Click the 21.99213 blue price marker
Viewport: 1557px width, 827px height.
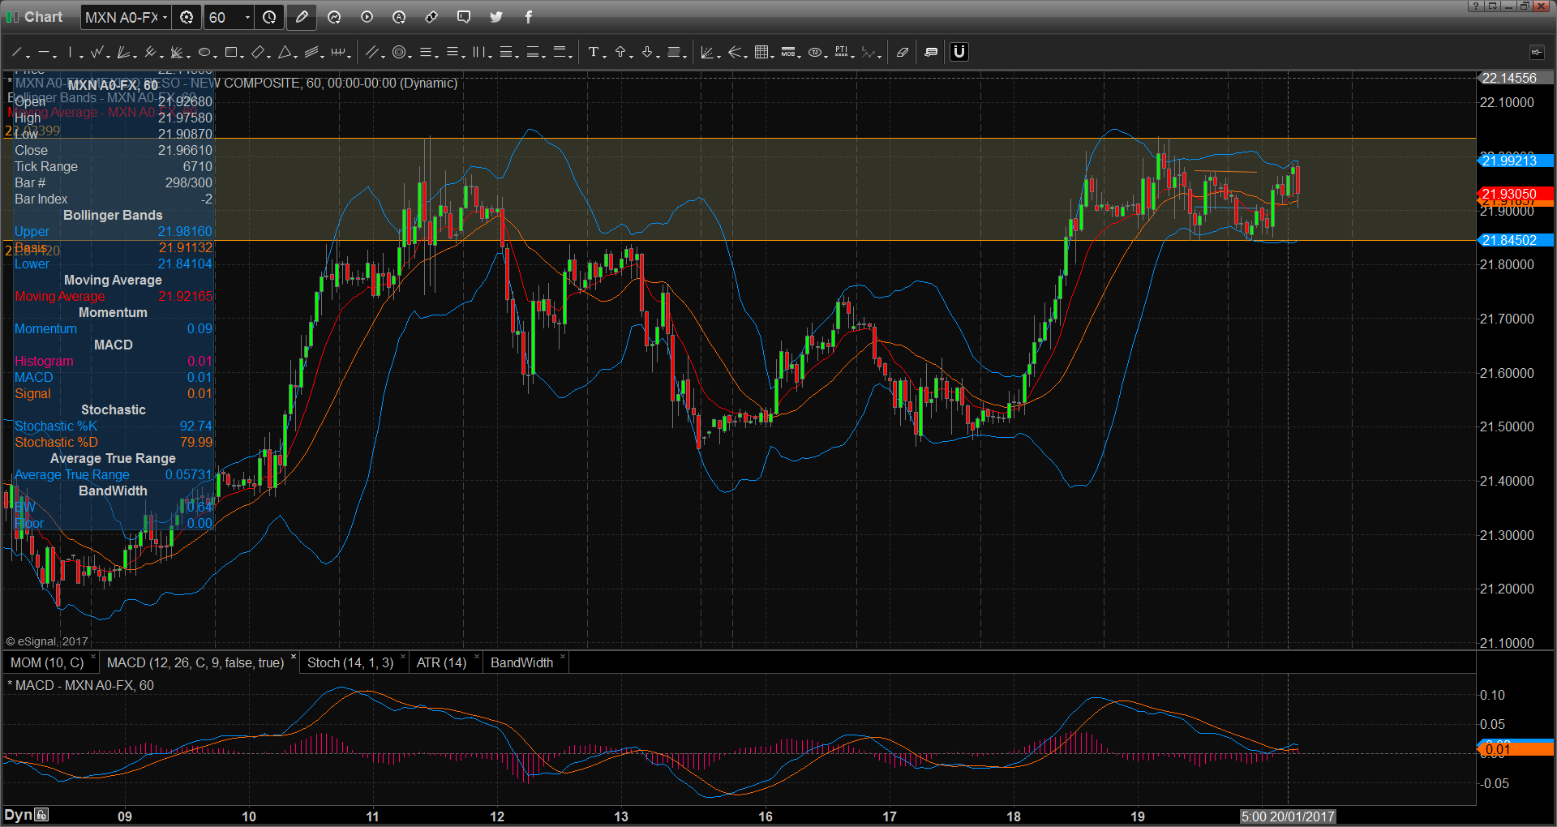tap(1514, 161)
